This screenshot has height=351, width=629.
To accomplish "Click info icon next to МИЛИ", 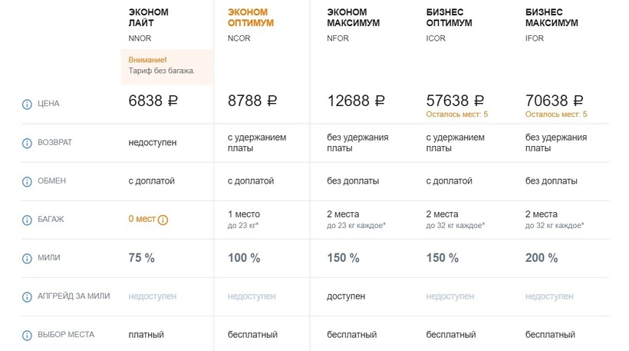I will (27, 258).
